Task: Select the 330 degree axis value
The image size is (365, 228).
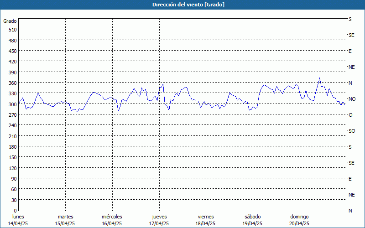Action: 13,94
